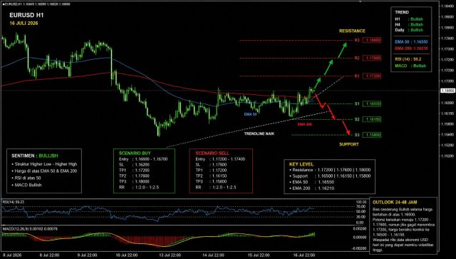Screen dimensions: 456x259
Task: Click the 10 Jul 22:00 time axis label
Action: point(127,255)
